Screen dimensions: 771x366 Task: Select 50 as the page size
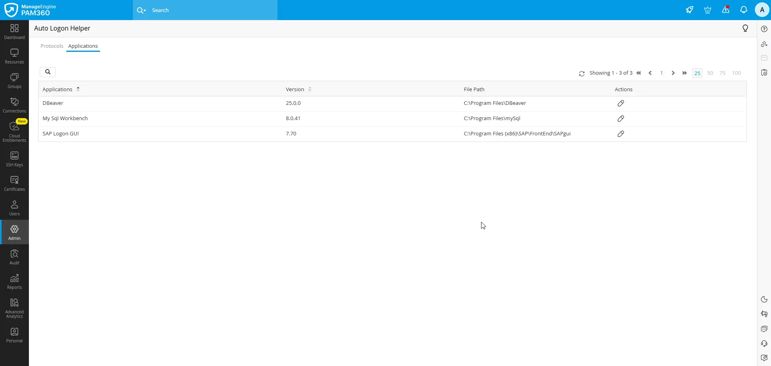tap(710, 73)
